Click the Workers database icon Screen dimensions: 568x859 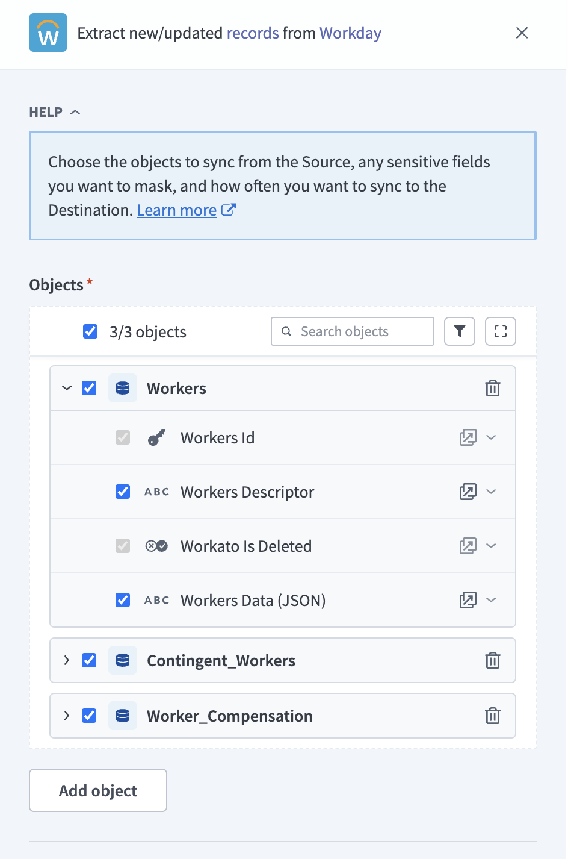(123, 388)
